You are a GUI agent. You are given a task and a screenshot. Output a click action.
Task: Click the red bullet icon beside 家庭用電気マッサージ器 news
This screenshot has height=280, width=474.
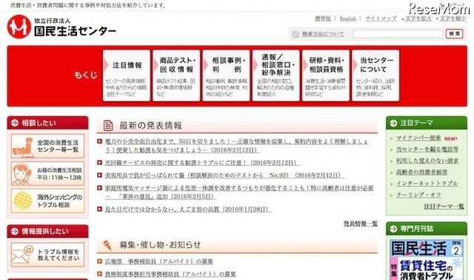click(x=99, y=187)
